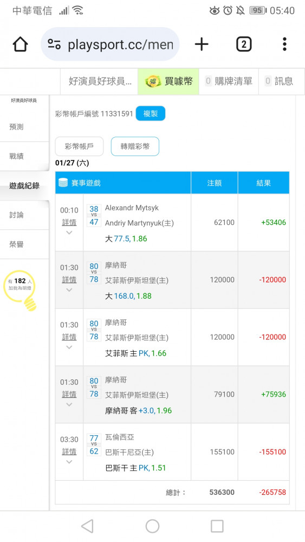
Task: Select 預測 in sidebar
Action: (x=24, y=127)
